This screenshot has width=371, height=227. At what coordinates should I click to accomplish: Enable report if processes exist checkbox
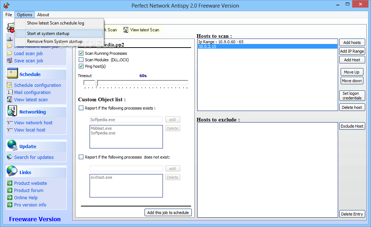(81, 108)
